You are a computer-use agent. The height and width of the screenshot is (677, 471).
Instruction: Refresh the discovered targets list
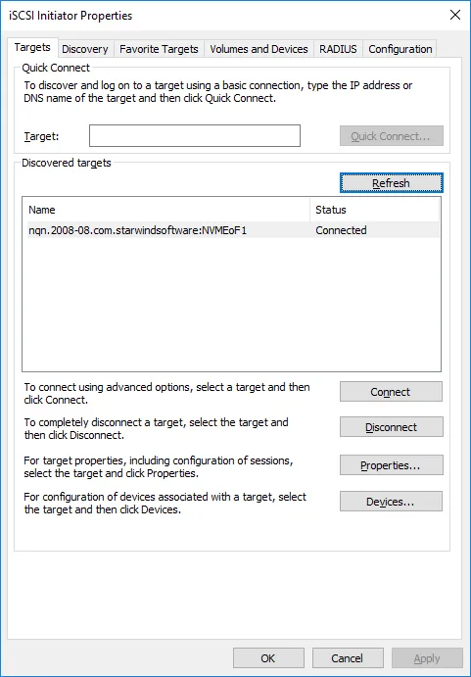point(391,183)
